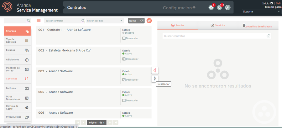Switch to the Servicios tab
The height and width of the screenshot is (128, 282).
(218, 26)
